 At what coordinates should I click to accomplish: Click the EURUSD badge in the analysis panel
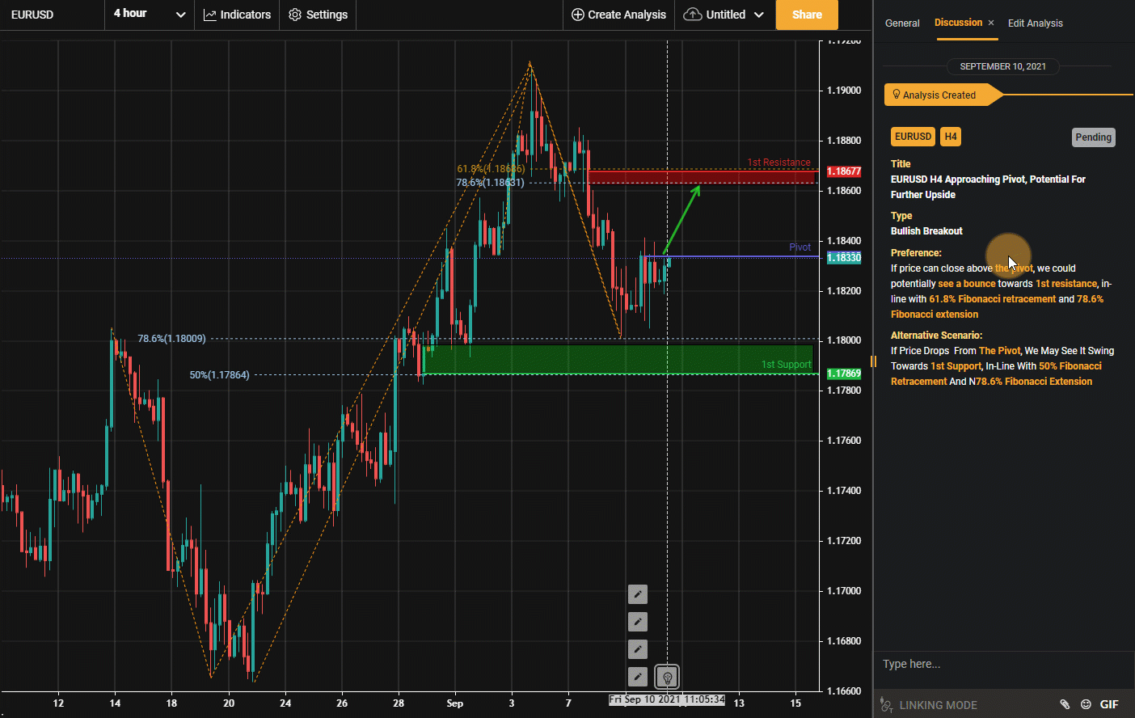(913, 137)
